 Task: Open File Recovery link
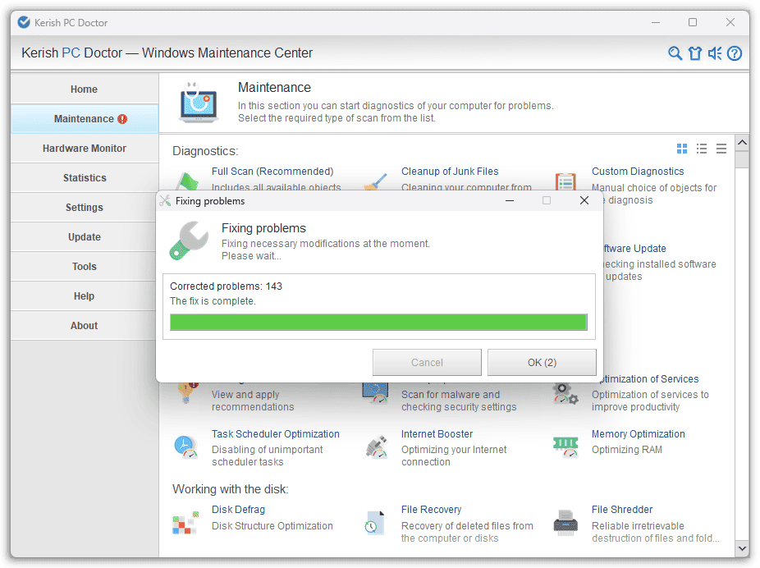click(x=432, y=510)
